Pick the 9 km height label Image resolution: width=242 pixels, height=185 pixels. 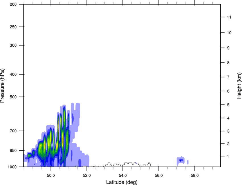click(228, 48)
